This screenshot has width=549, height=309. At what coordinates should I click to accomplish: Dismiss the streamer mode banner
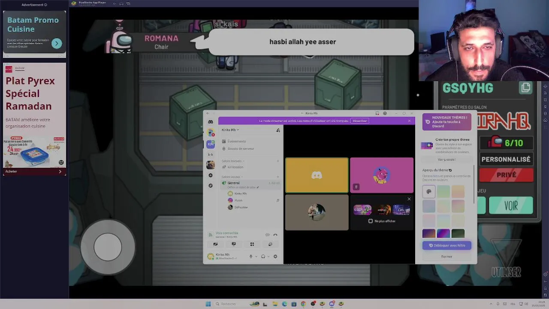409,121
